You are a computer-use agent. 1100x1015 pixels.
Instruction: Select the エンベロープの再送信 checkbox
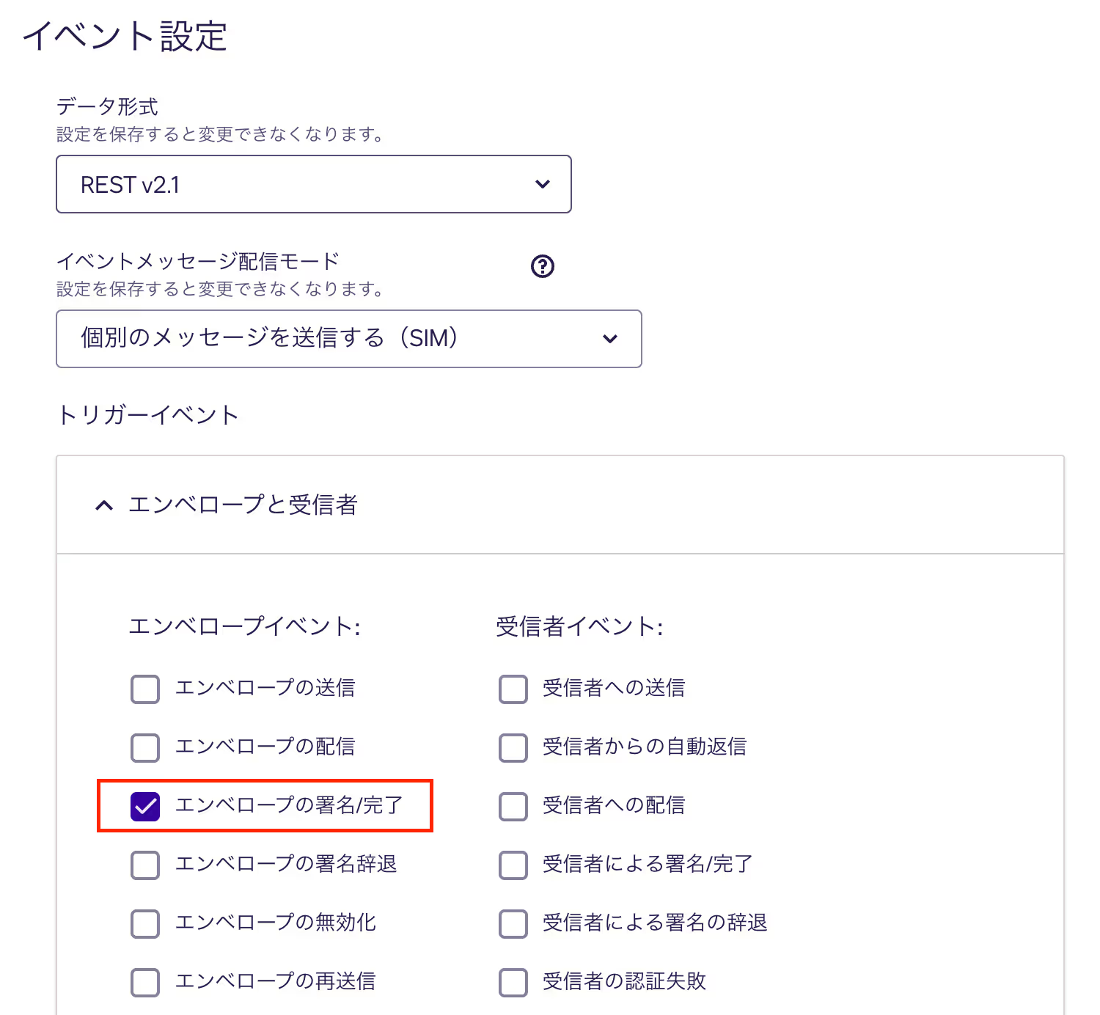(x=145, y=983)
